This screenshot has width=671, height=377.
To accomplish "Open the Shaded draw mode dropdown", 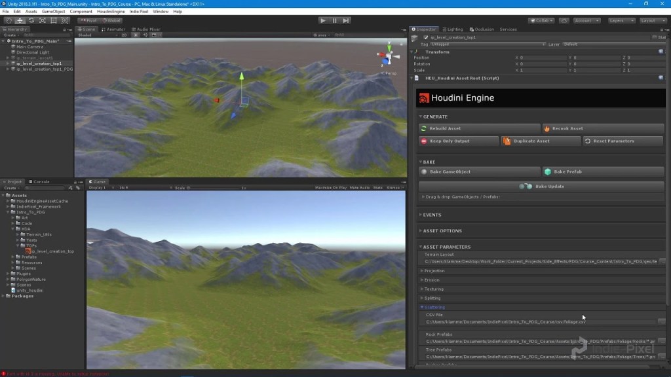I will (97, 35).
